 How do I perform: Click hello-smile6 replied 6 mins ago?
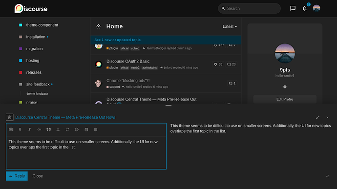tap(145, 87)
